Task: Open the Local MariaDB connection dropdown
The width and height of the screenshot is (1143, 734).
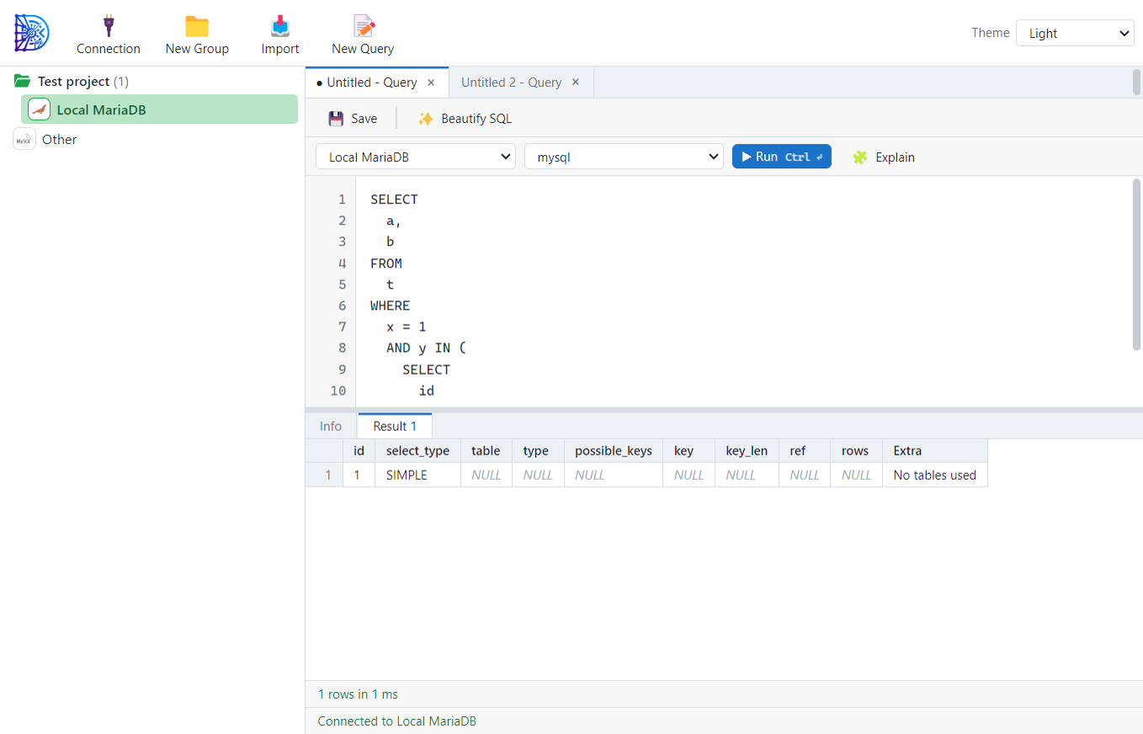Action: point(416,157)
